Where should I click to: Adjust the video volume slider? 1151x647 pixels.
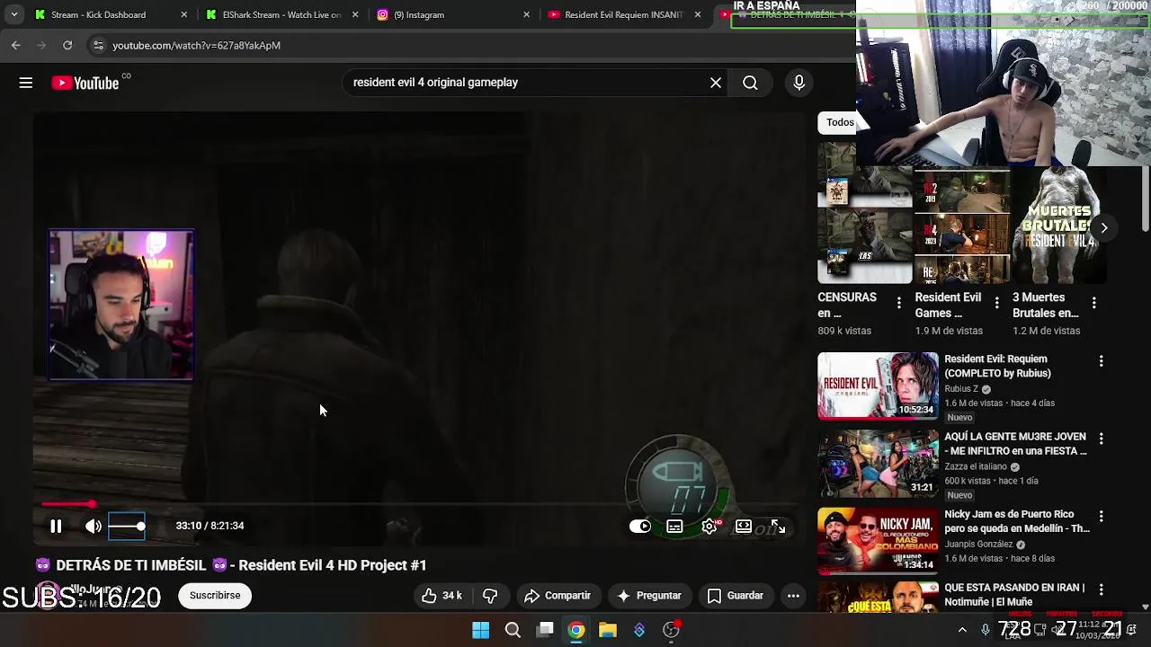click(127, 527)
